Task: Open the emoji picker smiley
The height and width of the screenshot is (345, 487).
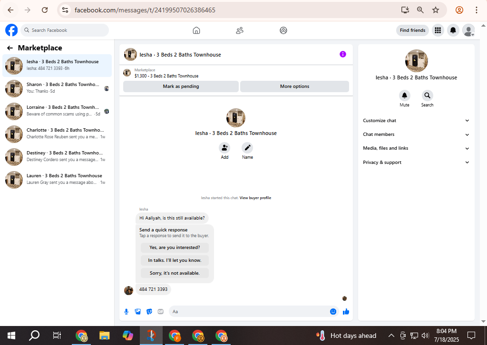Action: click(x=333, y=311)
